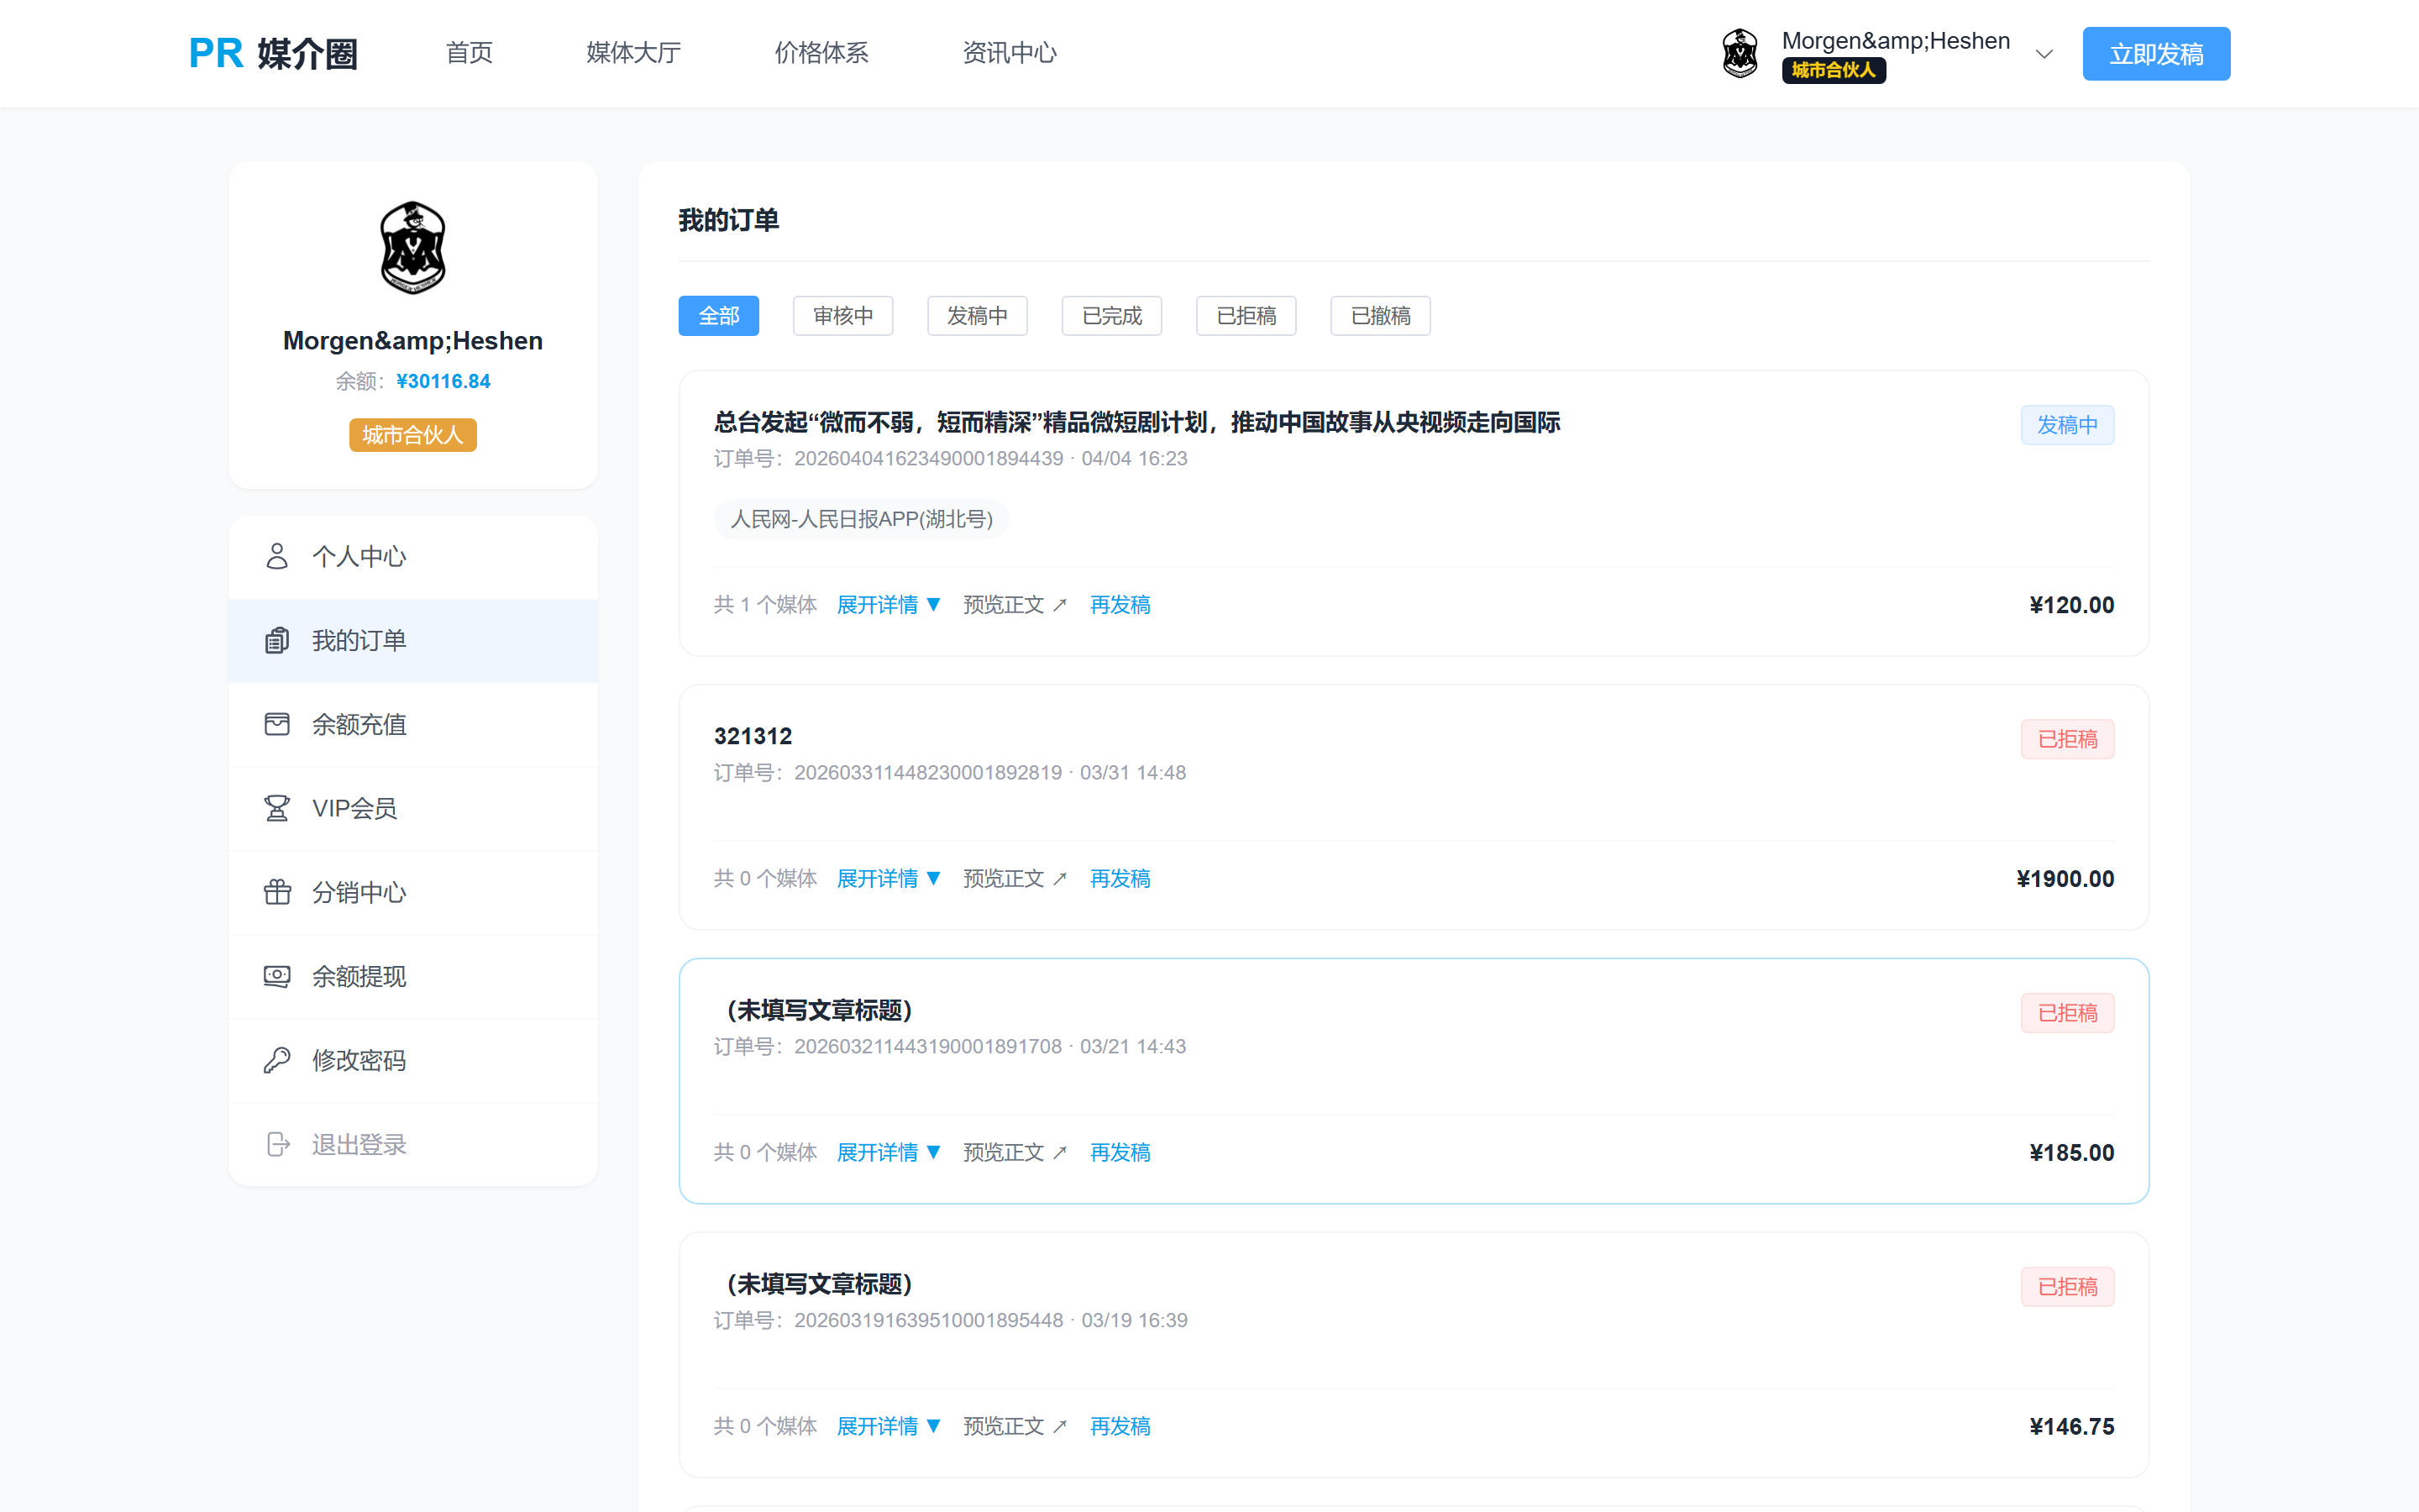Click the 发稿中 status badge
This screenshot has height=1512, width=2419.
[2067, 425]
